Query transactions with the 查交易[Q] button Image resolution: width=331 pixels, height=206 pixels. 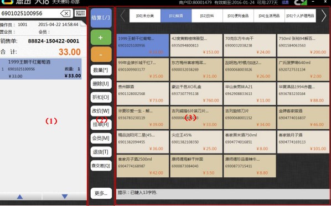coord(101,166)
